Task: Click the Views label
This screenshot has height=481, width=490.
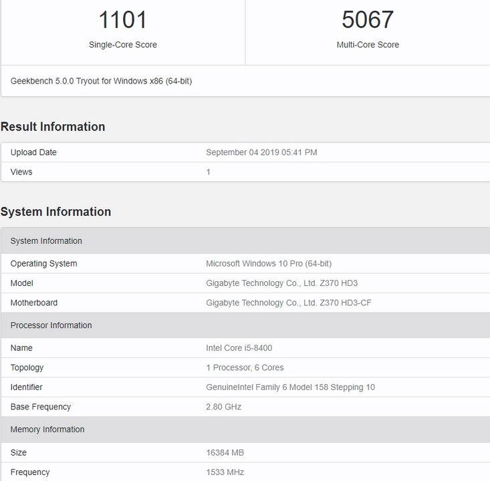Action: [x=21, y=172]
